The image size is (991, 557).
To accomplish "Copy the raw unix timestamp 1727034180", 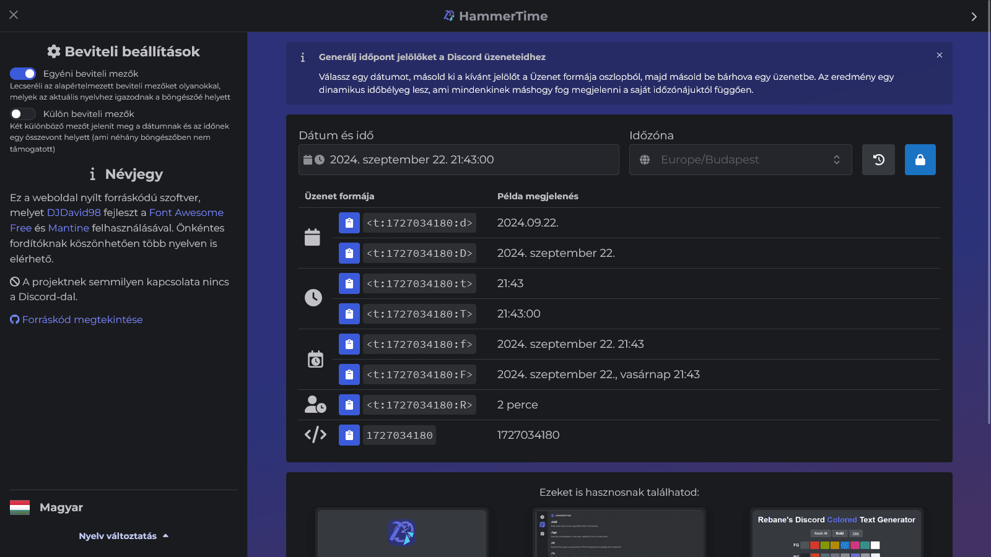I will pos(349,434).
